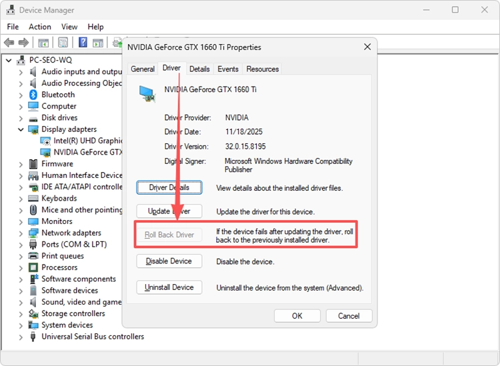This screenshot has width=500, height=366.
Task: Click the Mice and other pointing devices icon
Action: click(33, 210)
